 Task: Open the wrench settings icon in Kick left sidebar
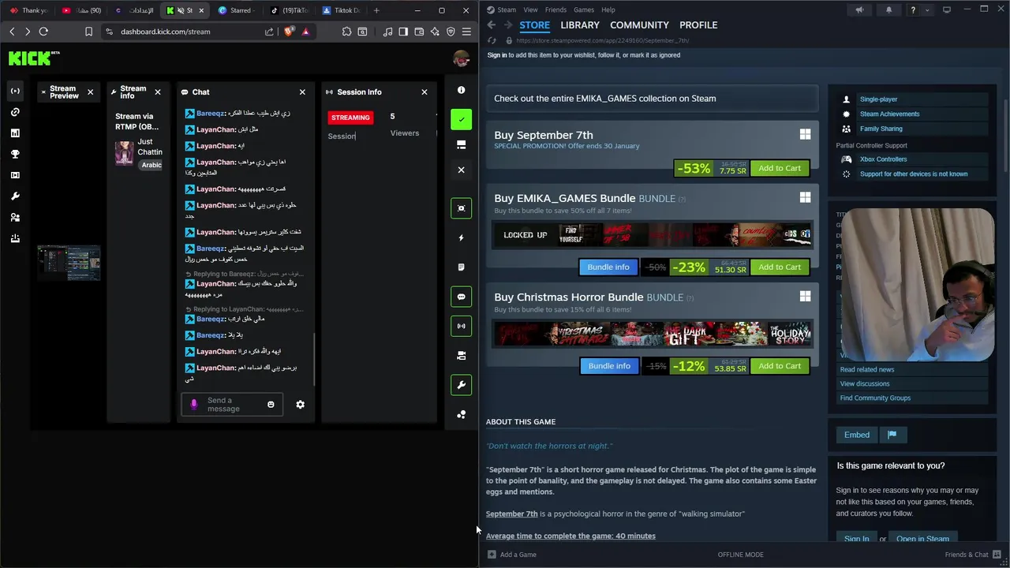15,196
